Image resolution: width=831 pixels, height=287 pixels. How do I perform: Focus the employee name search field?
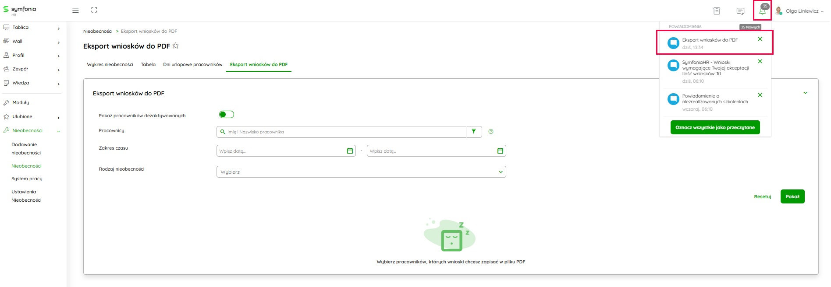click(342, 132)
